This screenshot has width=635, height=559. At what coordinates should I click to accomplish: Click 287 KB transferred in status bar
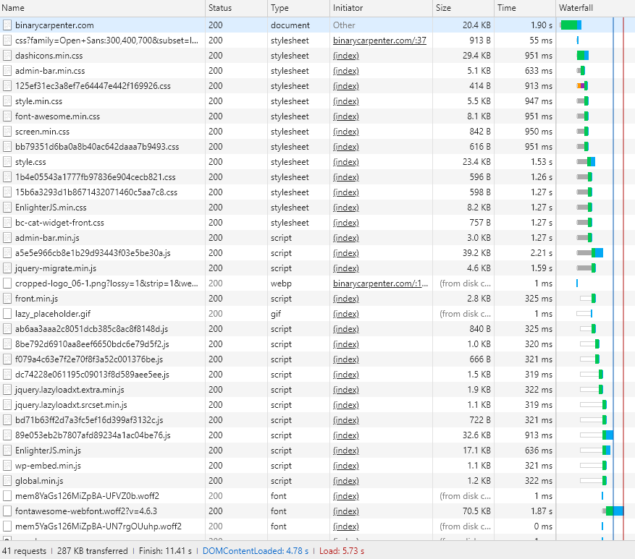click(x=93, y=551)
